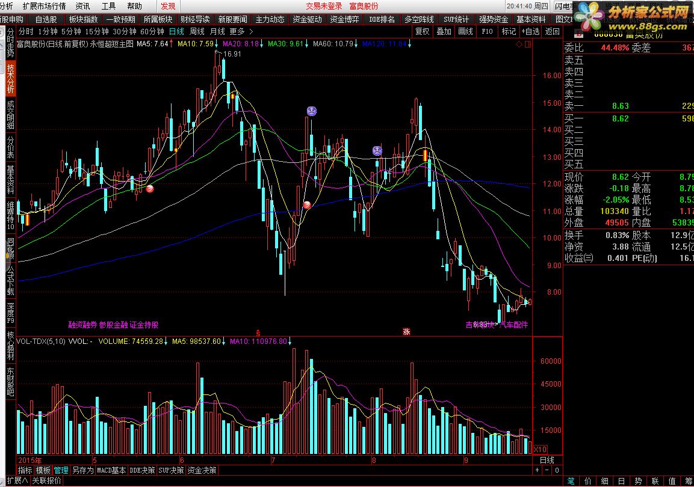Image resolution: width=694 pixels, height=487 pixels.
Task: Switch the chart to 1分钟 period
Action: (48, 32)
